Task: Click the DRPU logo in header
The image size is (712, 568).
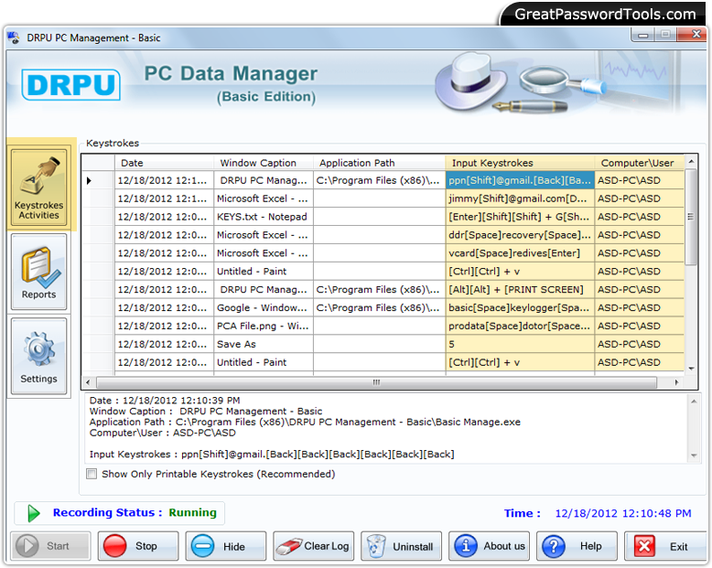Action: [70, 84]
